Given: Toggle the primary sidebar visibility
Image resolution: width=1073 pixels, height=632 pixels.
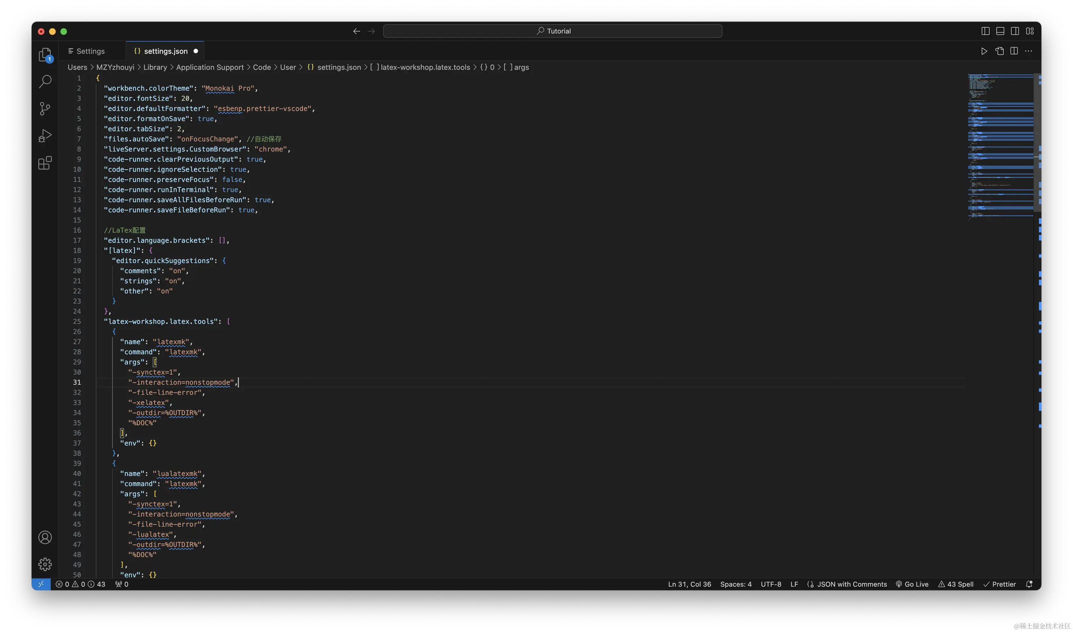Looking at the screenshot, I should (985, 31).
